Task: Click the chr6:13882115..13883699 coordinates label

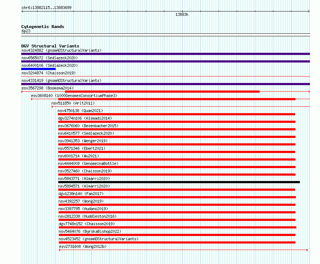Action: click(x=46, y=8)
